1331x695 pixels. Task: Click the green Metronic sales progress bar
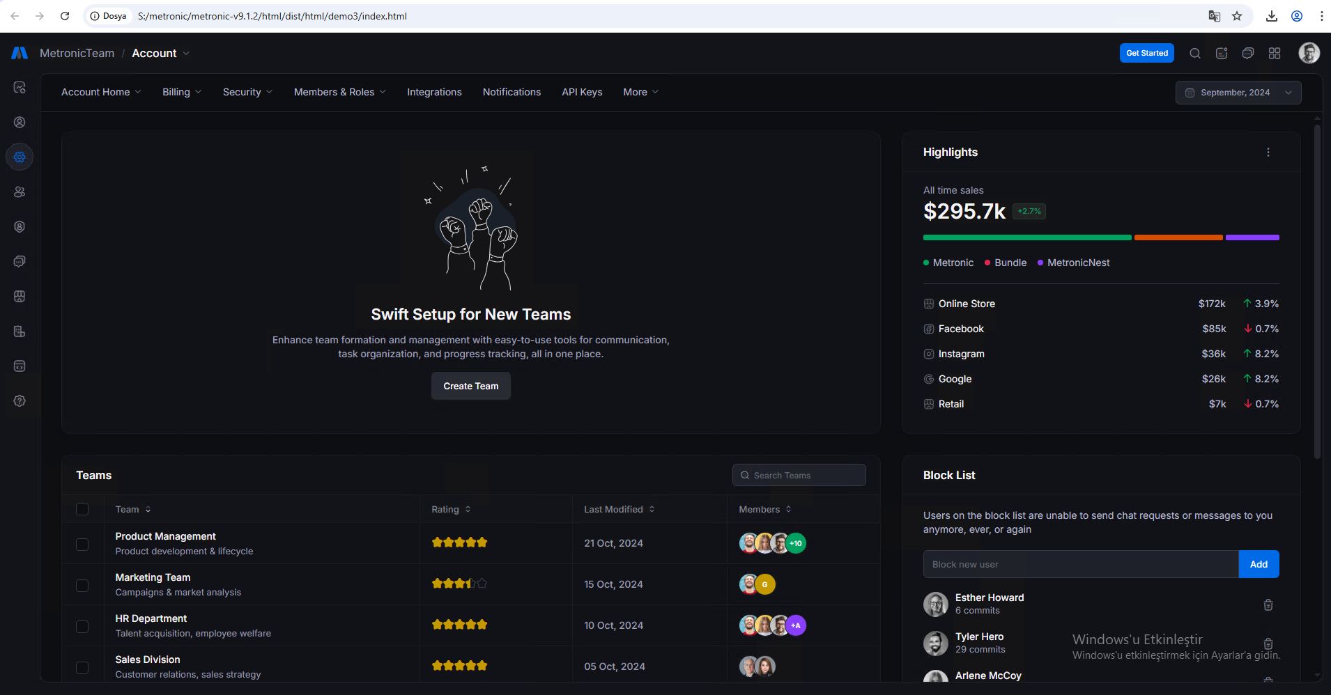click(x=1026, y=237)
